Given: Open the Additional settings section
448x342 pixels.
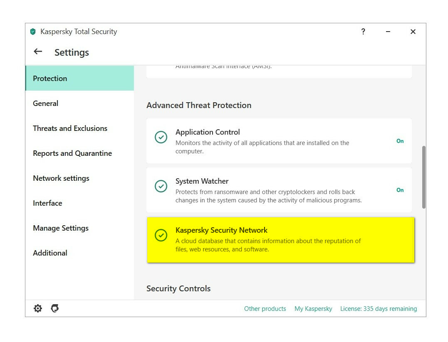Looking at the screenshot, I should pos(80,253).
